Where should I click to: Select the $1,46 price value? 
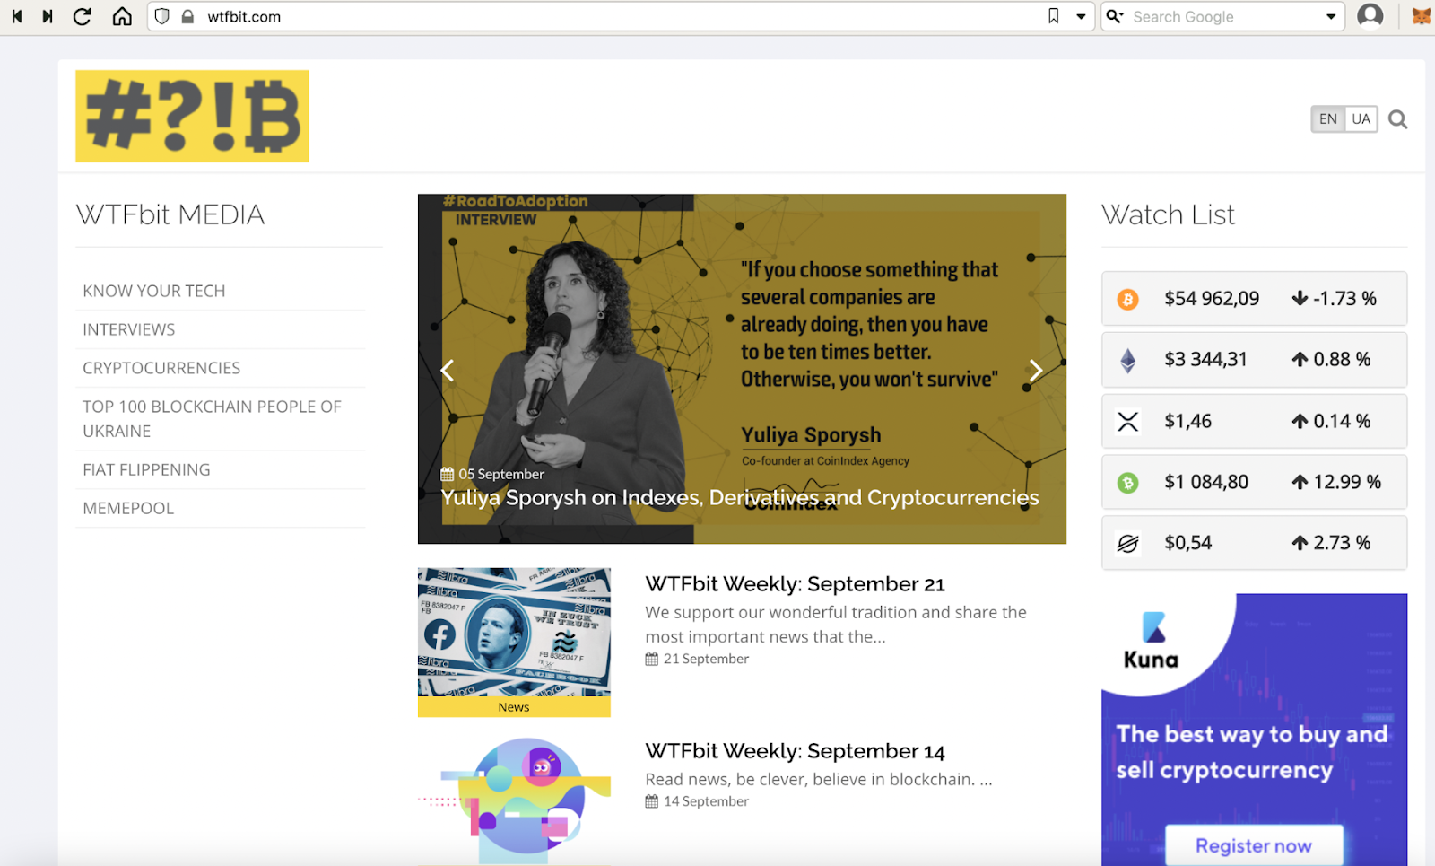coord(1187,421)
